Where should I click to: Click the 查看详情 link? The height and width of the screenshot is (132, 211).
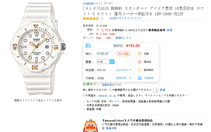(x=111, y=128)
